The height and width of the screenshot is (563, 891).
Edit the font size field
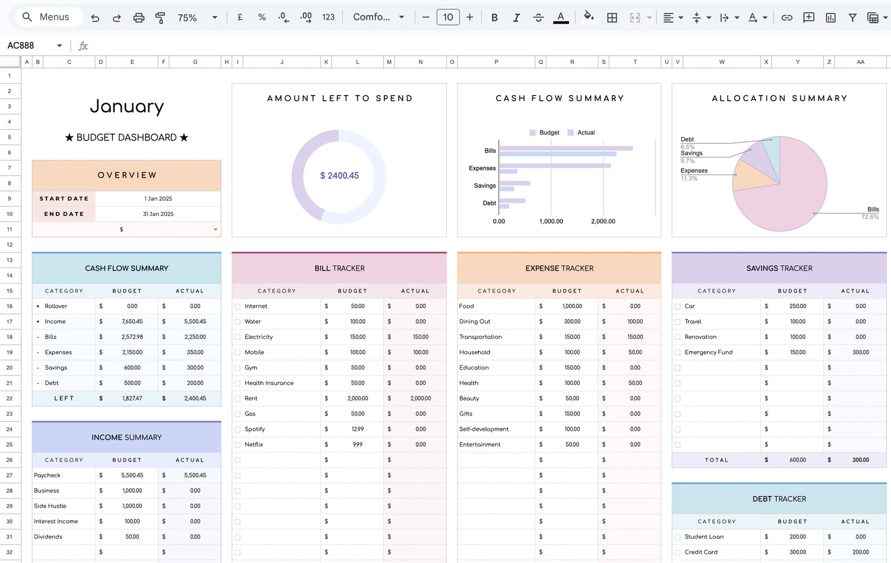tap(448, 17)
